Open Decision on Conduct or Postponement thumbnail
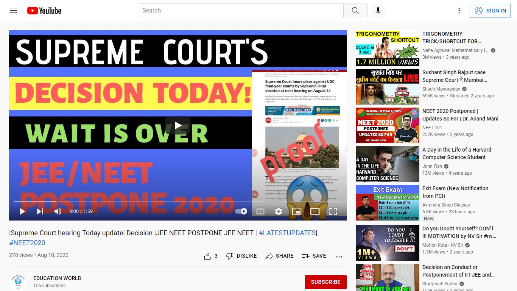 pos(388,277)
